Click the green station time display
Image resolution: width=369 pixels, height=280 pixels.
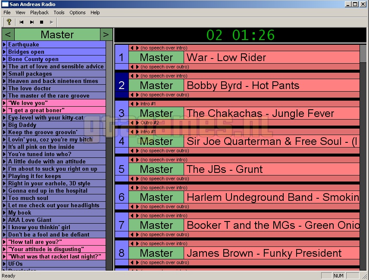pyautogui.click(x=240, y=35)
